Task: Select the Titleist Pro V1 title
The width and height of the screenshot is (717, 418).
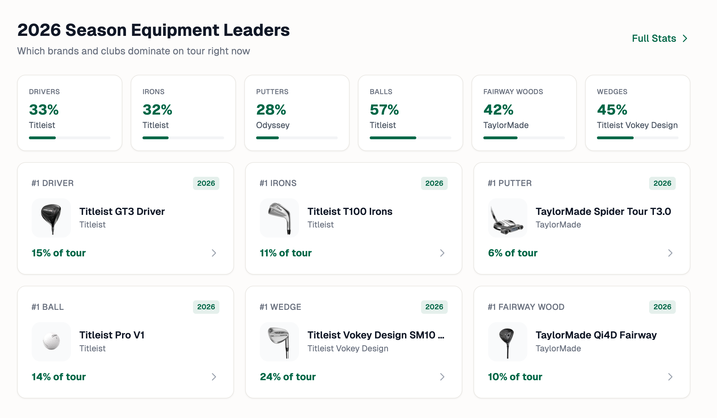Action: click(x=112, y=335)
